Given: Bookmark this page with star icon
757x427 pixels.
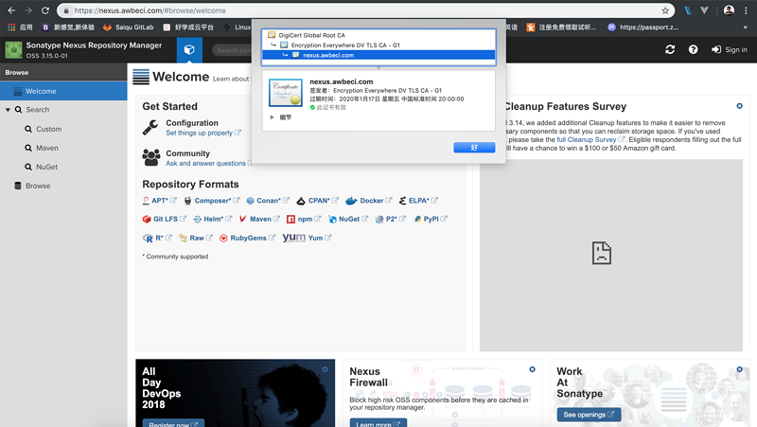Looking at the screenshot, I should tap(665, 10).
